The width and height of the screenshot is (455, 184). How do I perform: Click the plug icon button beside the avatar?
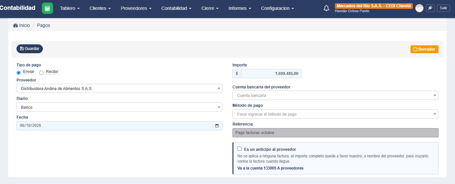430,8
